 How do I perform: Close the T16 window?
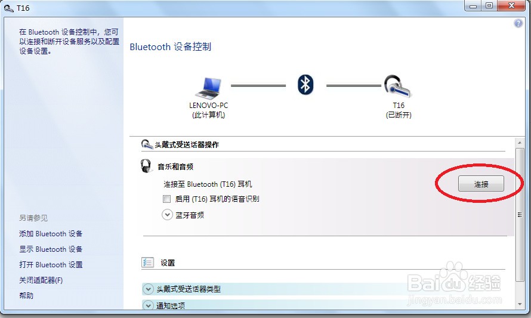coord(511,5)
